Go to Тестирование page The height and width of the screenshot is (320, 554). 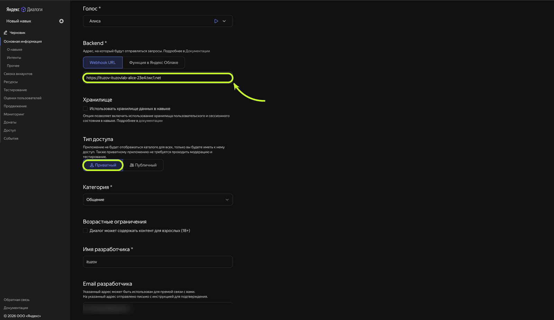tap(15, 90)
